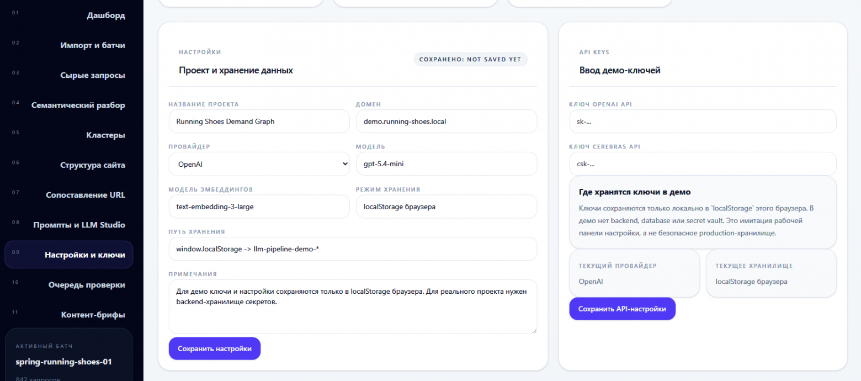Open Сырые запросы in the sidebar
861x381 pixels.
(x=92, y=75)
